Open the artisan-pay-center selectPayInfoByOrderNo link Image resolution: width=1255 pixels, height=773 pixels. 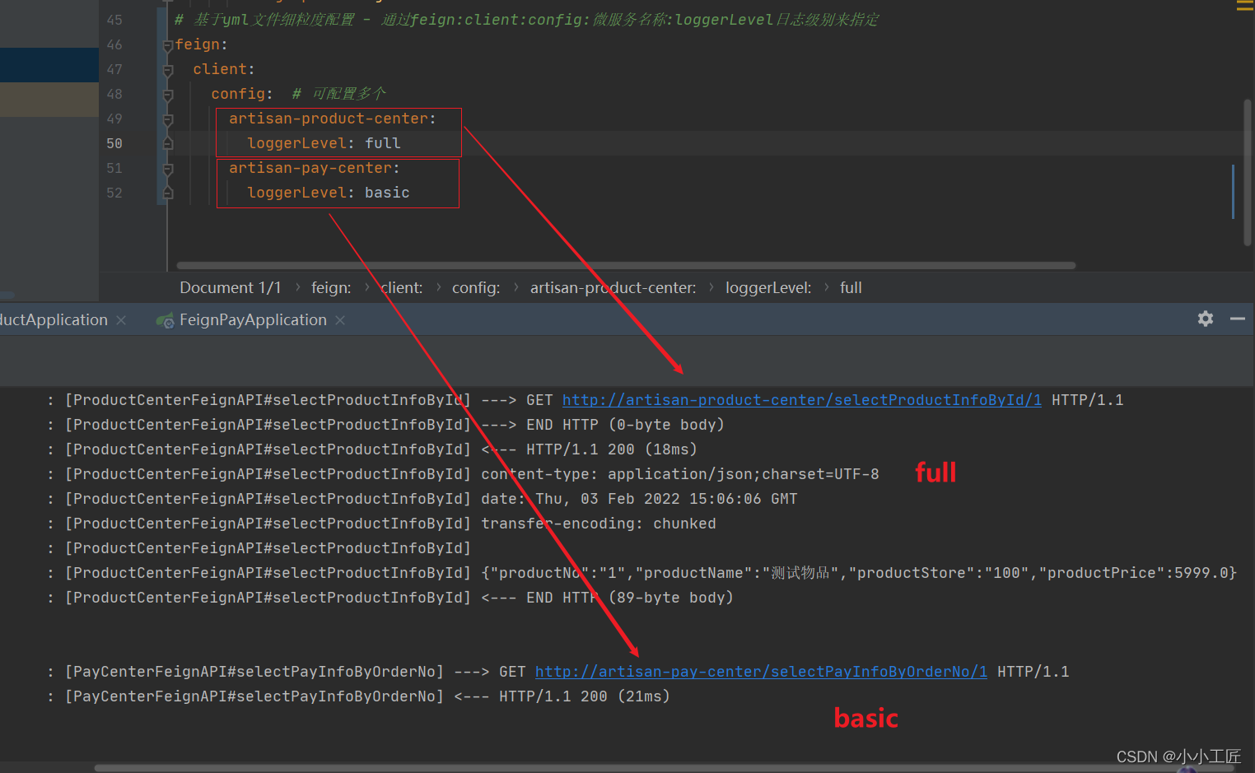(x=761, y=672)
